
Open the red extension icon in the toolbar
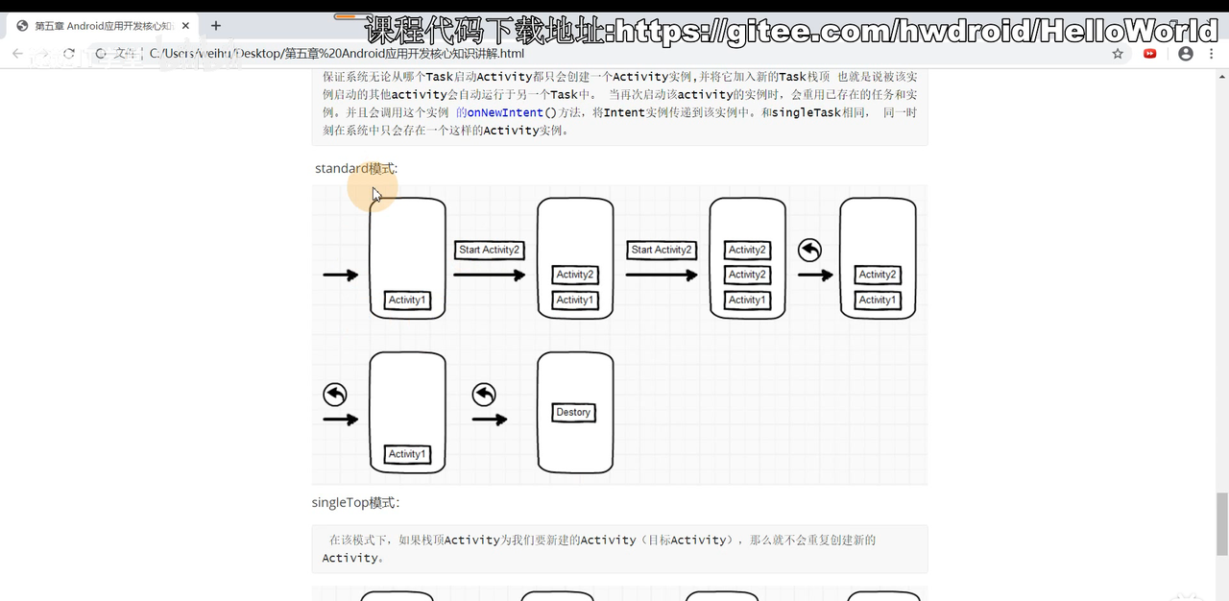pyautogui.click(x=1150, y=54)
